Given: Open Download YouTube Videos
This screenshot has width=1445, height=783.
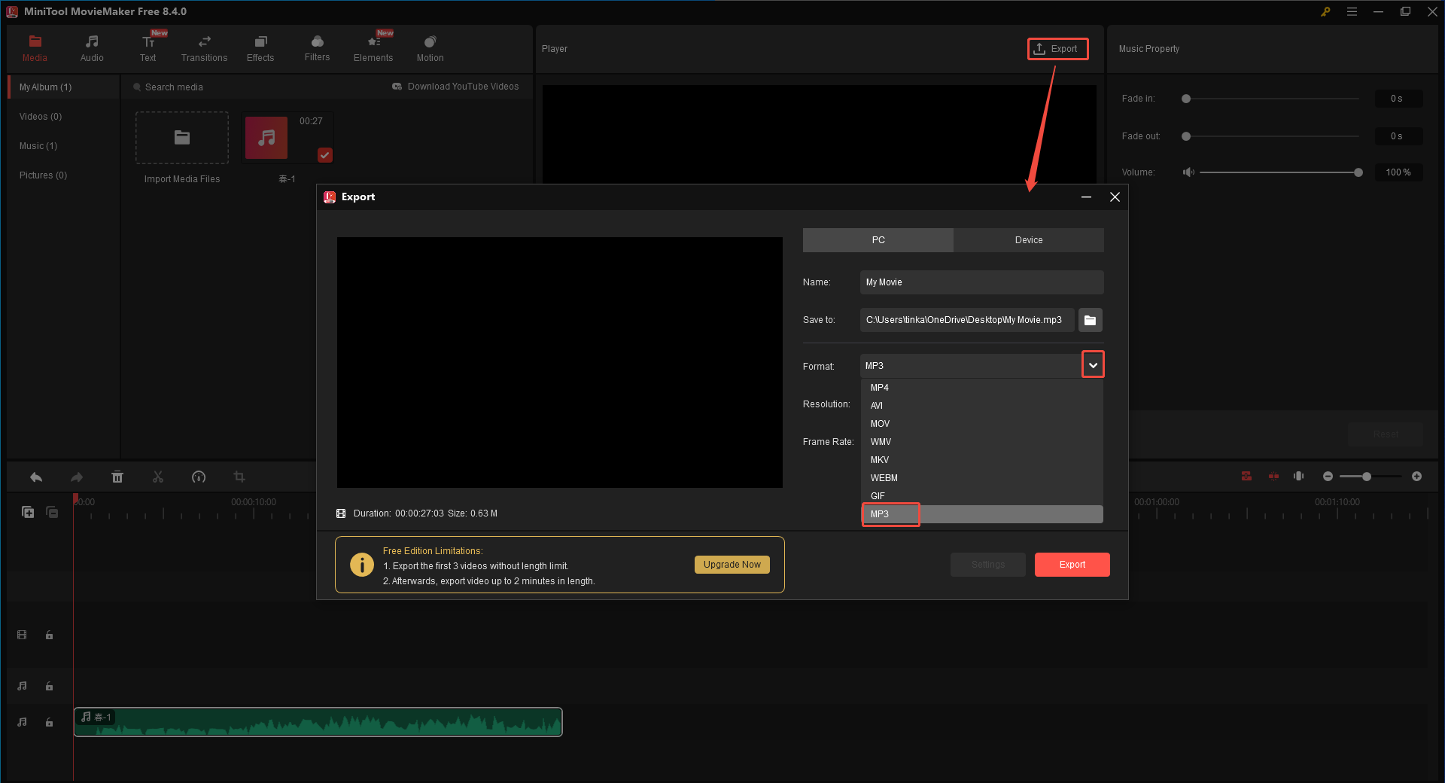Looking at the screenshot, I should [455, 86].
